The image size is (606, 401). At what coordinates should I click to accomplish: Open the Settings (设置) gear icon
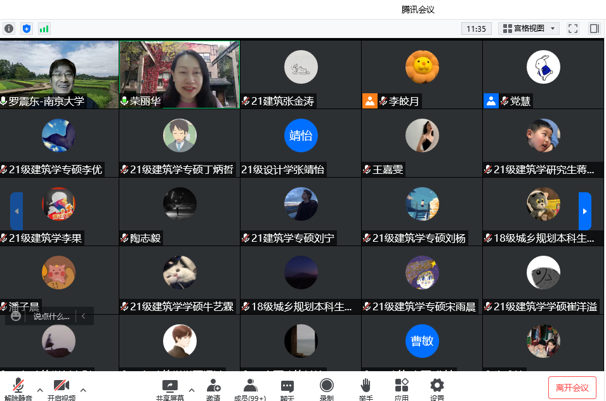point(437,387)
